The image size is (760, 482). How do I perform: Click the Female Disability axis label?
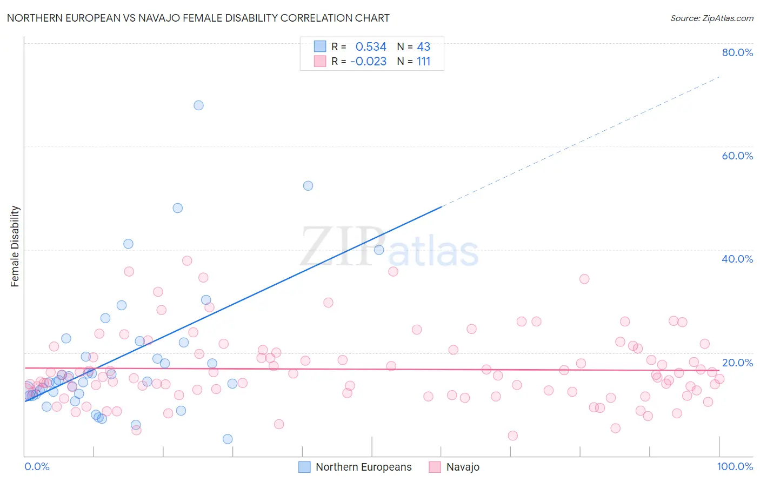click(15, 246)
